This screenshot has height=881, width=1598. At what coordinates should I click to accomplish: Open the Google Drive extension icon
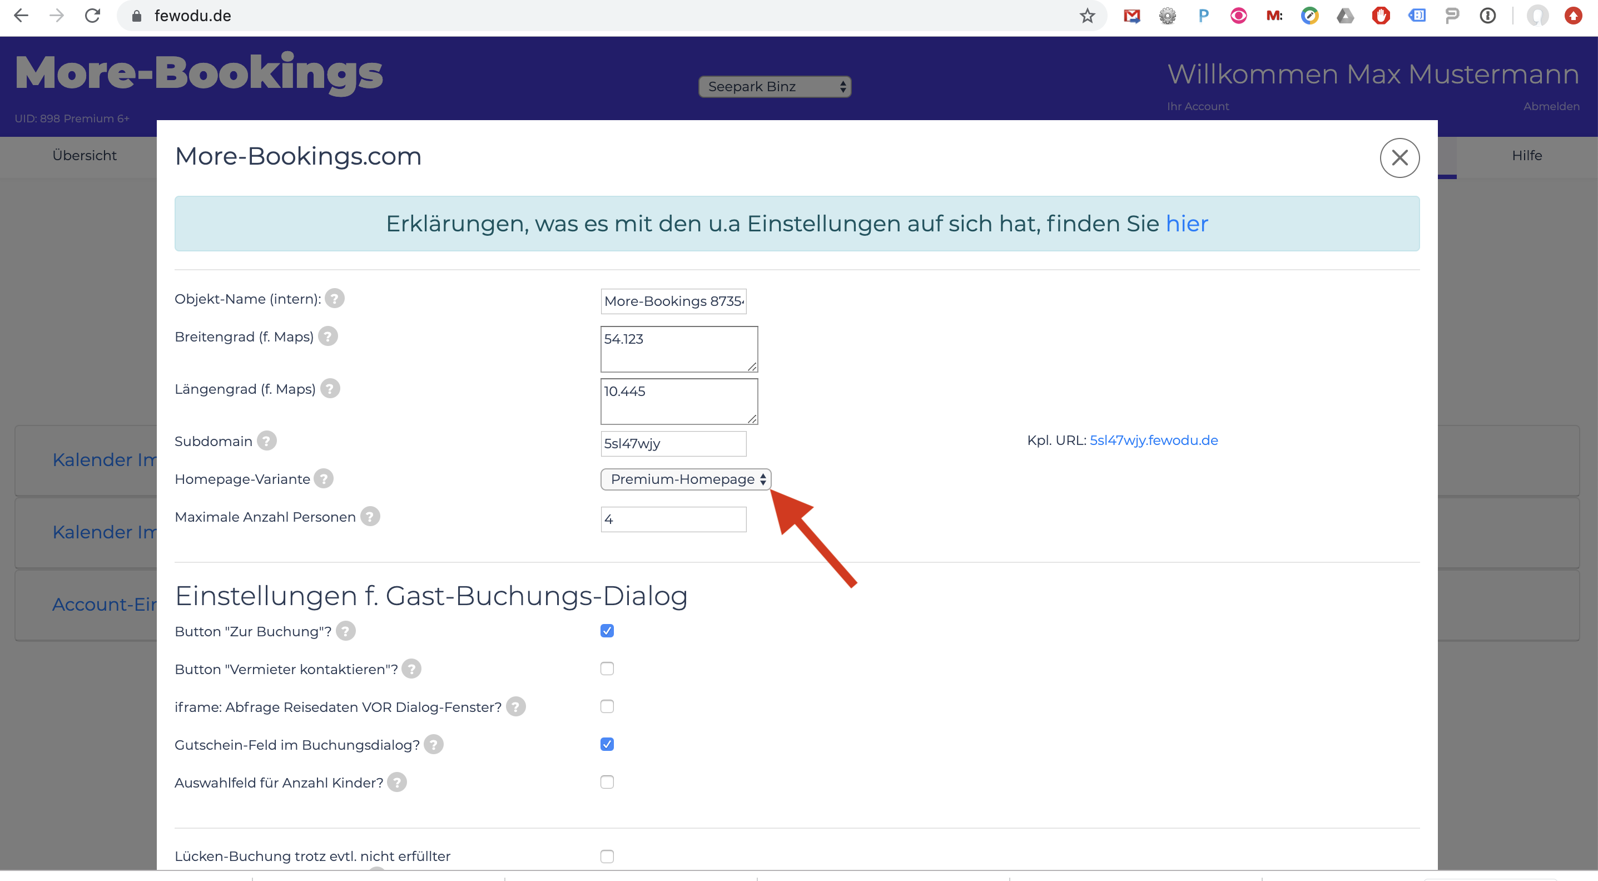(1345, 16)
